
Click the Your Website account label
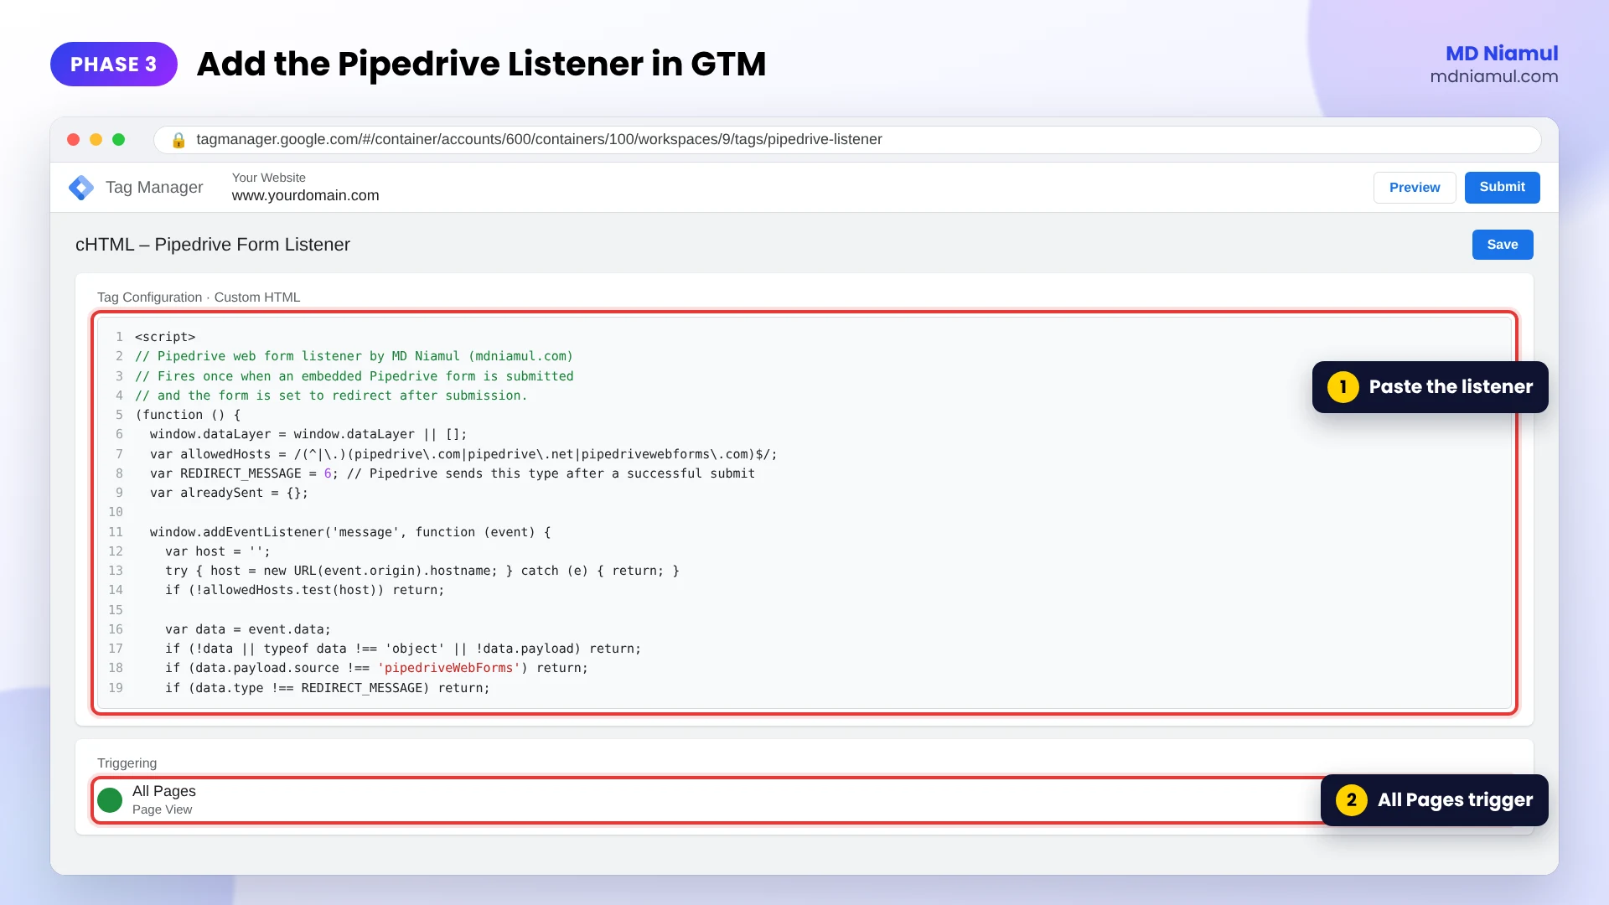[268, 178]
